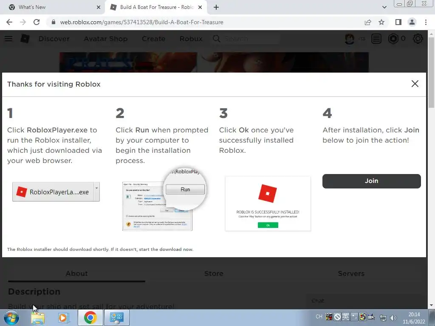This screenshot has width=435, height=326.
Task: Click the Roblox successfully installed illustration
Action: point(268,203)
